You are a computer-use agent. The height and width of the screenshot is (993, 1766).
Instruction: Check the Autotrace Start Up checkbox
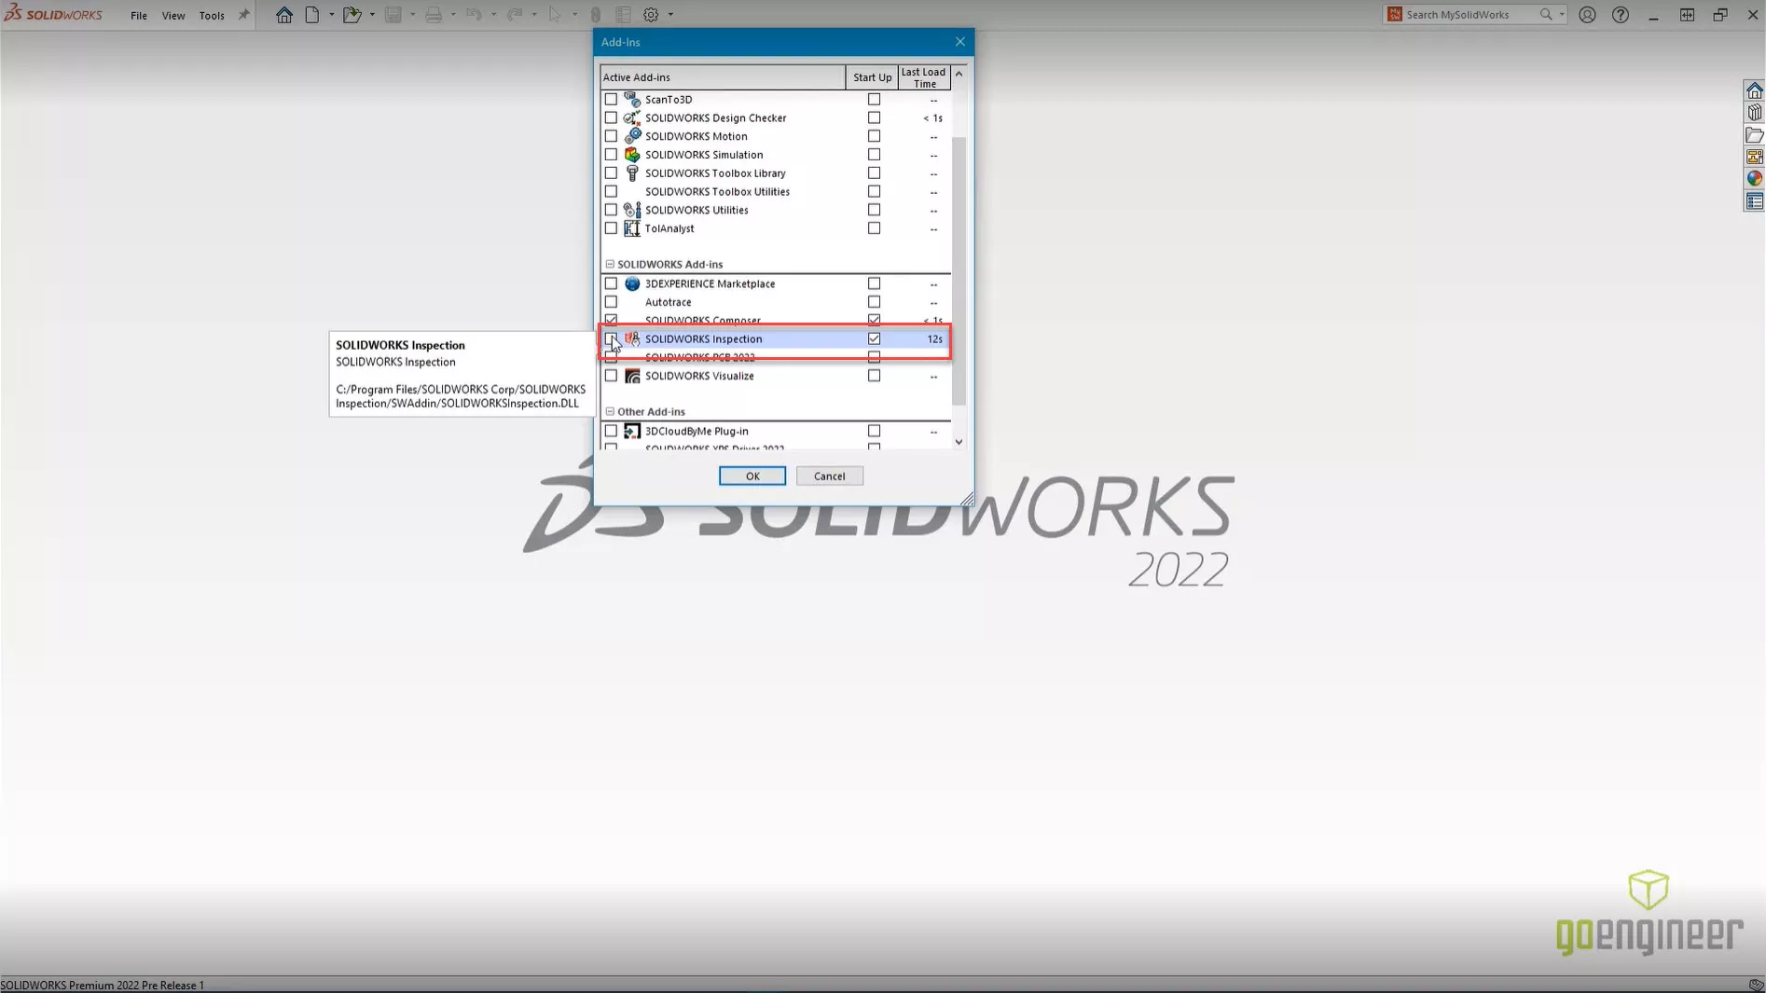pyautogui.click(x=874, y=302)
